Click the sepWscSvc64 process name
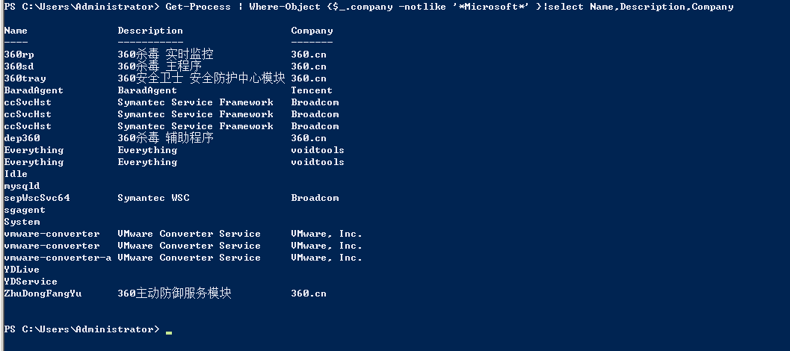790x351 pixels. [x=37, y=198]
